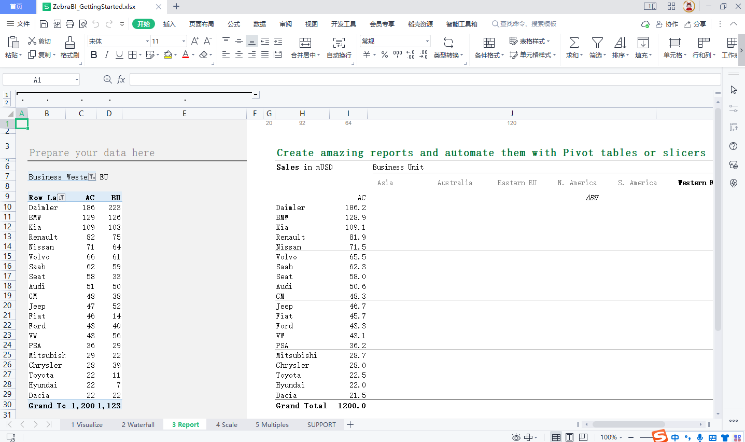Screen dimensions: 745x442
Task: Open the font name dropdown 宋体
Action: 147,41
